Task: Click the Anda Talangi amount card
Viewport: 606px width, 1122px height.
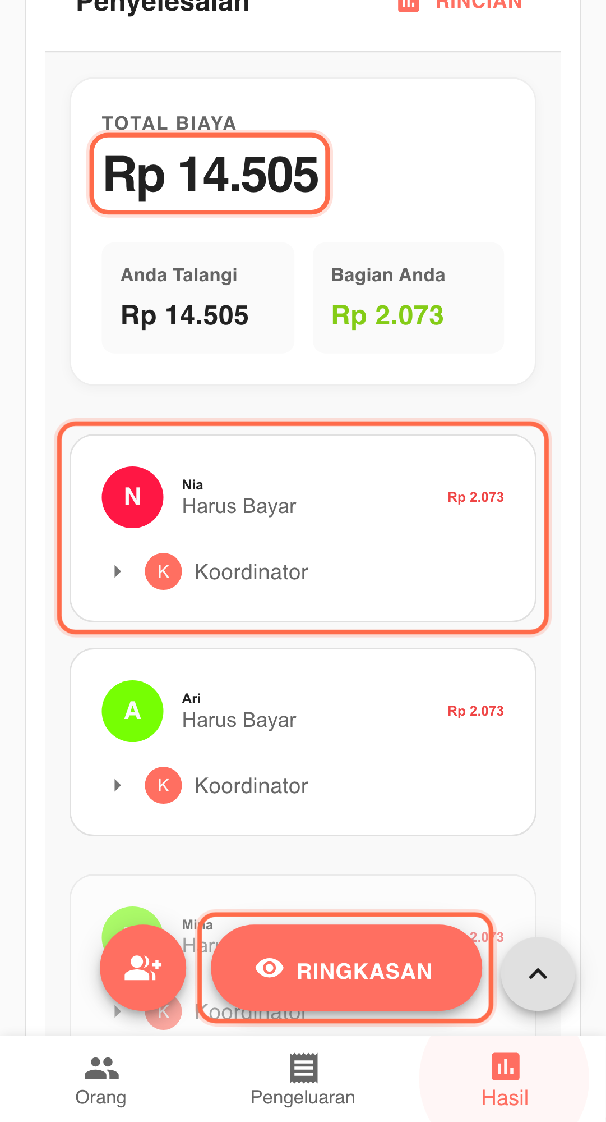Action: click(x=198, y=298)
